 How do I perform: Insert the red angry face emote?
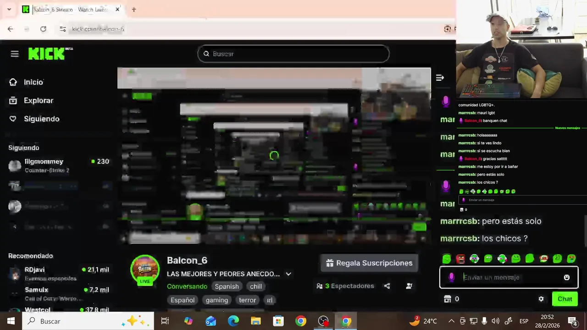point(460,259)
